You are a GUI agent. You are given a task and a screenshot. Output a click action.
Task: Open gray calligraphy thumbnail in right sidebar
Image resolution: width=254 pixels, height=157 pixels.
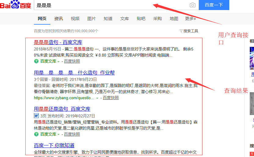[252, 103]
